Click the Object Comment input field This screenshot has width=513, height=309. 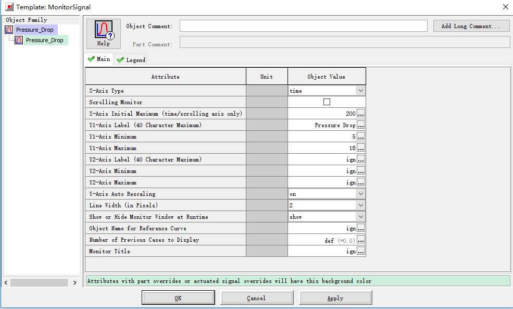click(303, 26)
